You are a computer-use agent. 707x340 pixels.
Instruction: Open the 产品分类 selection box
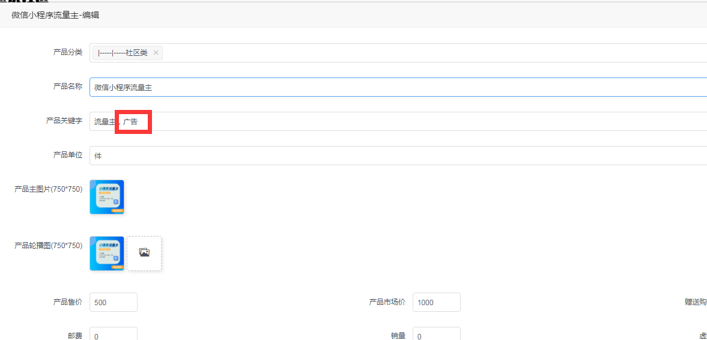[398, 53]
